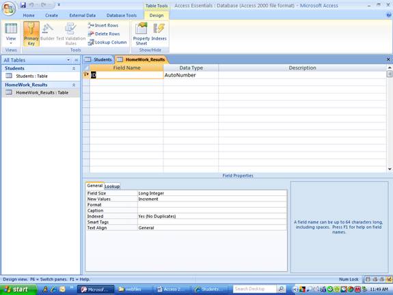This screenshot has height=295, width=393.
Task: Click the Smart Tags property box
Action: coord(212,222)
